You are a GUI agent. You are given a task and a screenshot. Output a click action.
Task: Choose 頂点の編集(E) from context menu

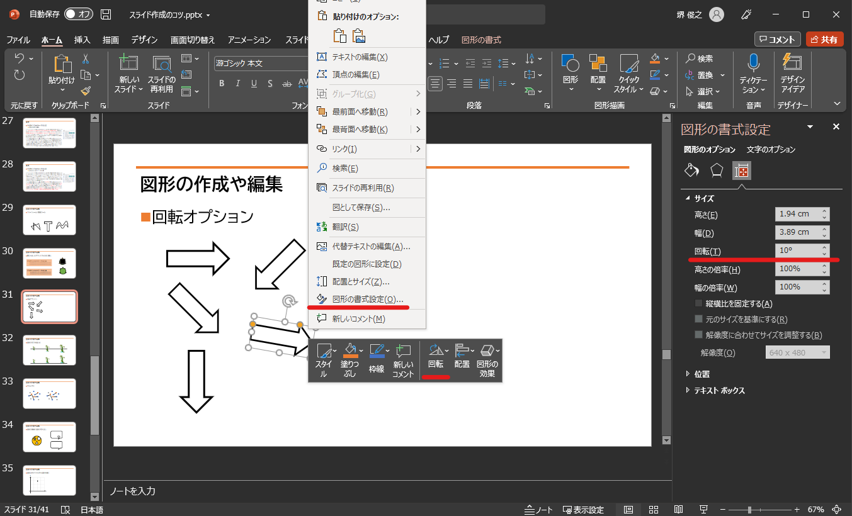coord(367,74)
